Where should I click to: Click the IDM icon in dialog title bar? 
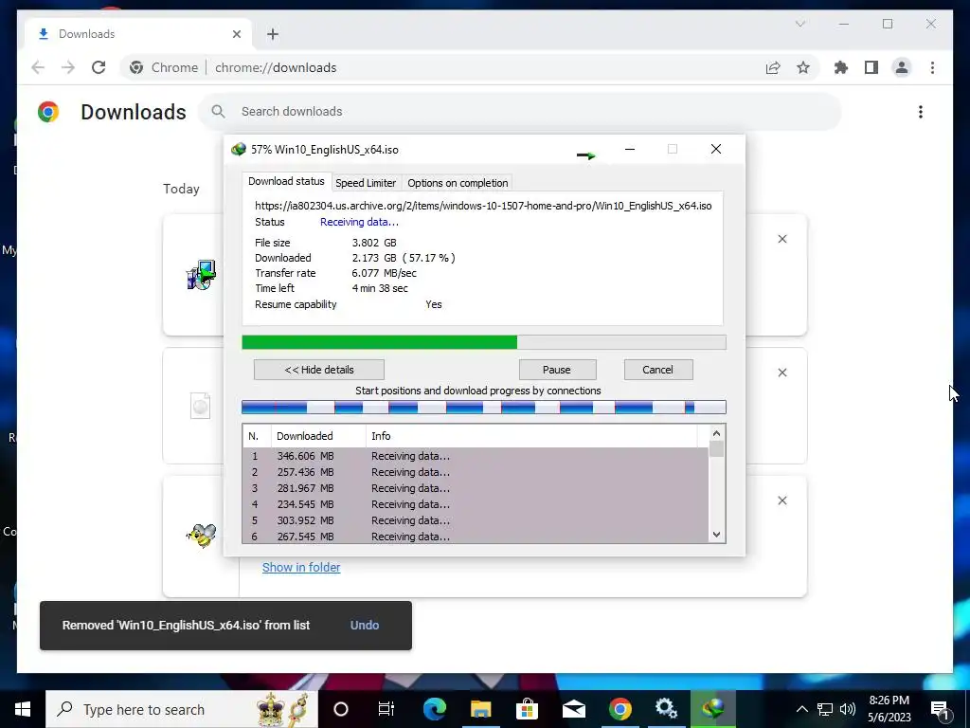238,149
